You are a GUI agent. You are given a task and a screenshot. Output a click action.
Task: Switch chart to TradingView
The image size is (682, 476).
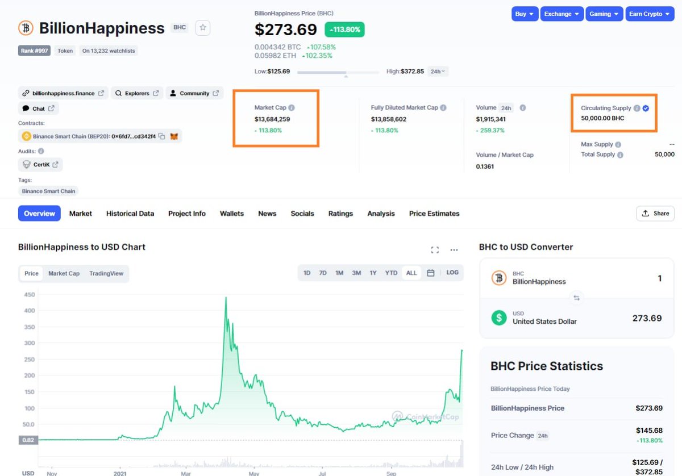point(106,273)
